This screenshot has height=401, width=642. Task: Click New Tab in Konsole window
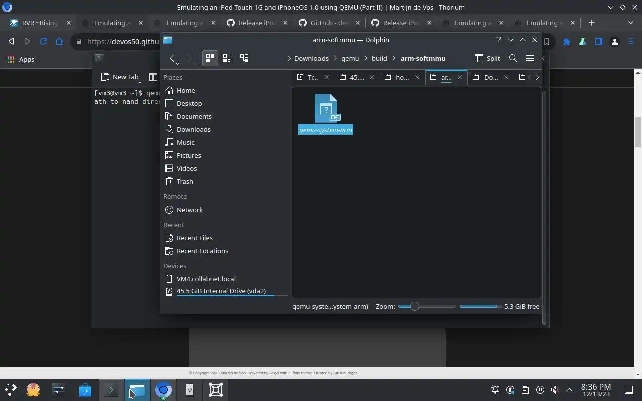coord(119,77)
